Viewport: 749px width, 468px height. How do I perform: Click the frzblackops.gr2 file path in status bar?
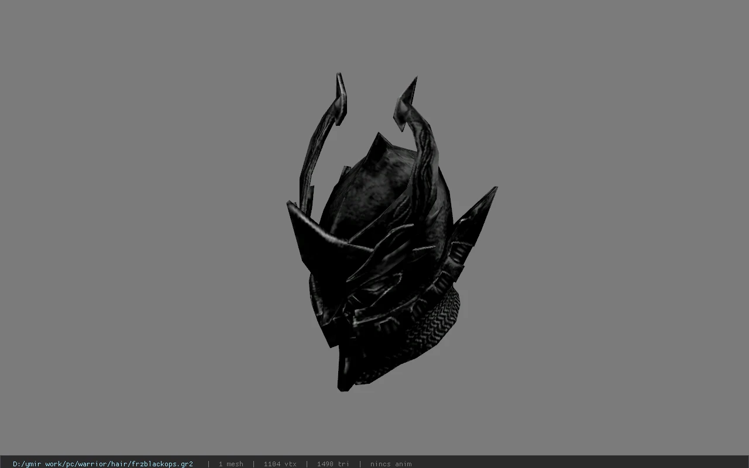coord(103,463)
